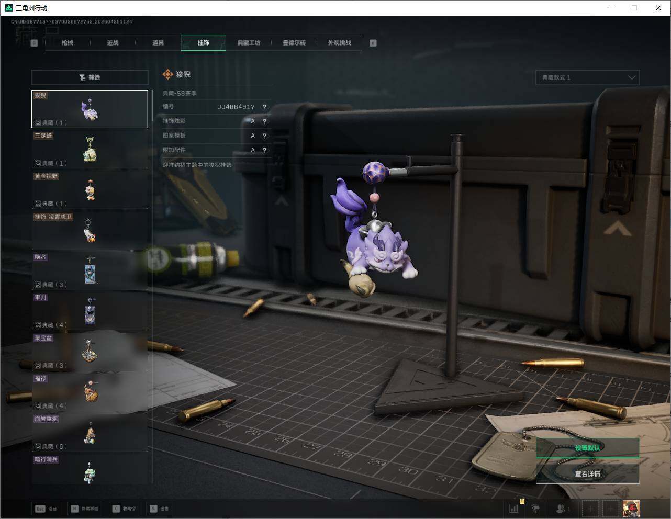Select the 暗行哨兵 charm item

90,469
